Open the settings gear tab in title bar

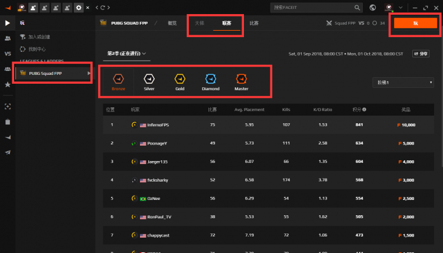79,8
